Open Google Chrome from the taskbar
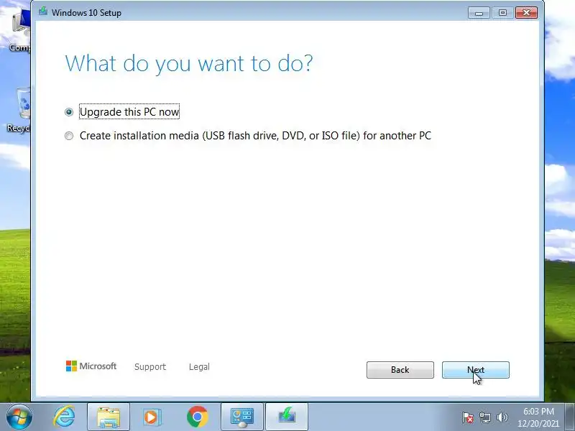This screenshot has height=431, width=575. [x=197, y=417]
